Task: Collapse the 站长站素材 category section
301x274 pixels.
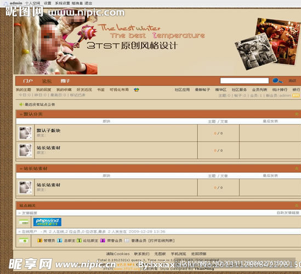Action: [x=297, y=168]
